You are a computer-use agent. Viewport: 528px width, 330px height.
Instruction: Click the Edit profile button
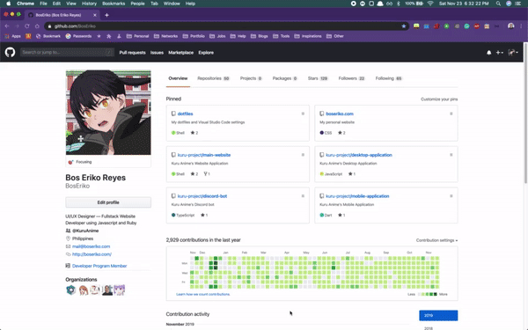pos(108,202)
